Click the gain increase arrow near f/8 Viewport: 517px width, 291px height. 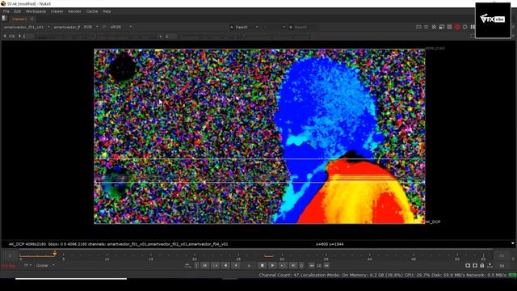[x=19, y=36]
